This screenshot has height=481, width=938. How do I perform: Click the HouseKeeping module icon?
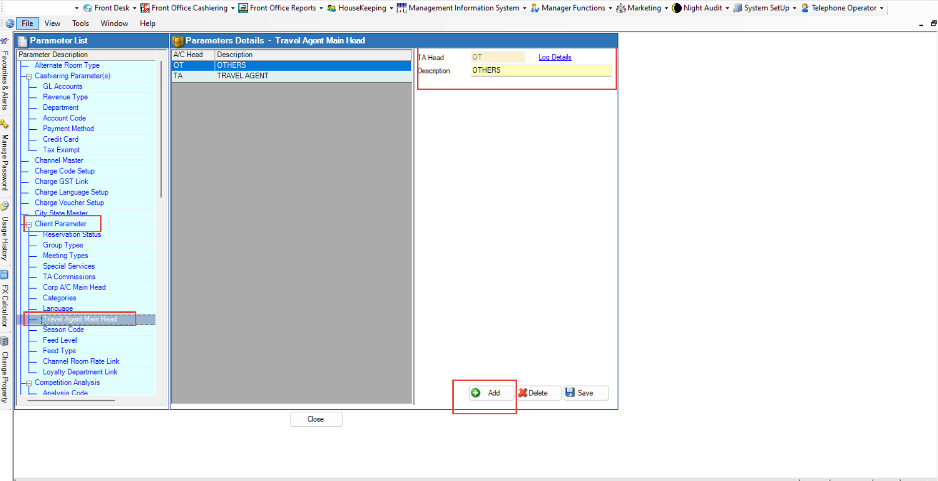pyautogui.click(x=331, y=8)
